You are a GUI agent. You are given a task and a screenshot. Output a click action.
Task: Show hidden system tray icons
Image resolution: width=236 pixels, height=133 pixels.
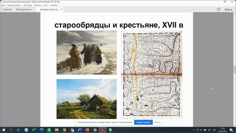coord(194,130)
